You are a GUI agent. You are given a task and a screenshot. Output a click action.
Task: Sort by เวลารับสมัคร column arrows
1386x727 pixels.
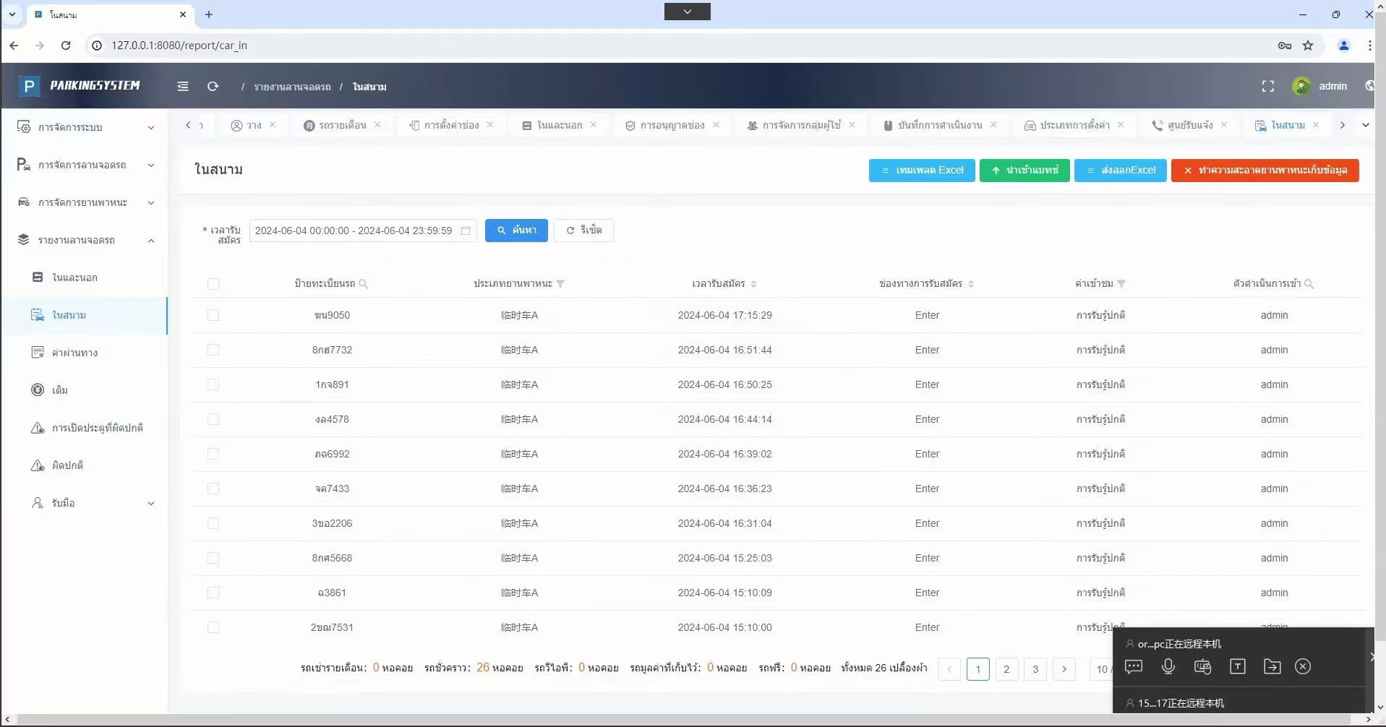753,284
